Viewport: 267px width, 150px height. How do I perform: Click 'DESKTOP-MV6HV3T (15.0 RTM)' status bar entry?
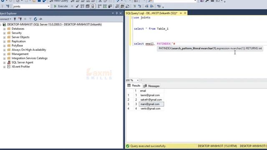click(217, 146)
